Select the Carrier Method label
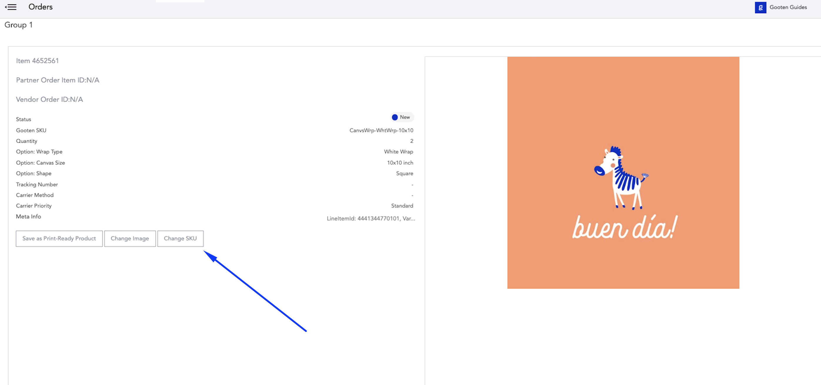The image size is (821, 385). coord(35,195)
